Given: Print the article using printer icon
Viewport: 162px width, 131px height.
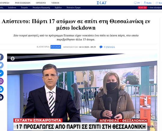Looking at the screenshot, I should (1, 97).
